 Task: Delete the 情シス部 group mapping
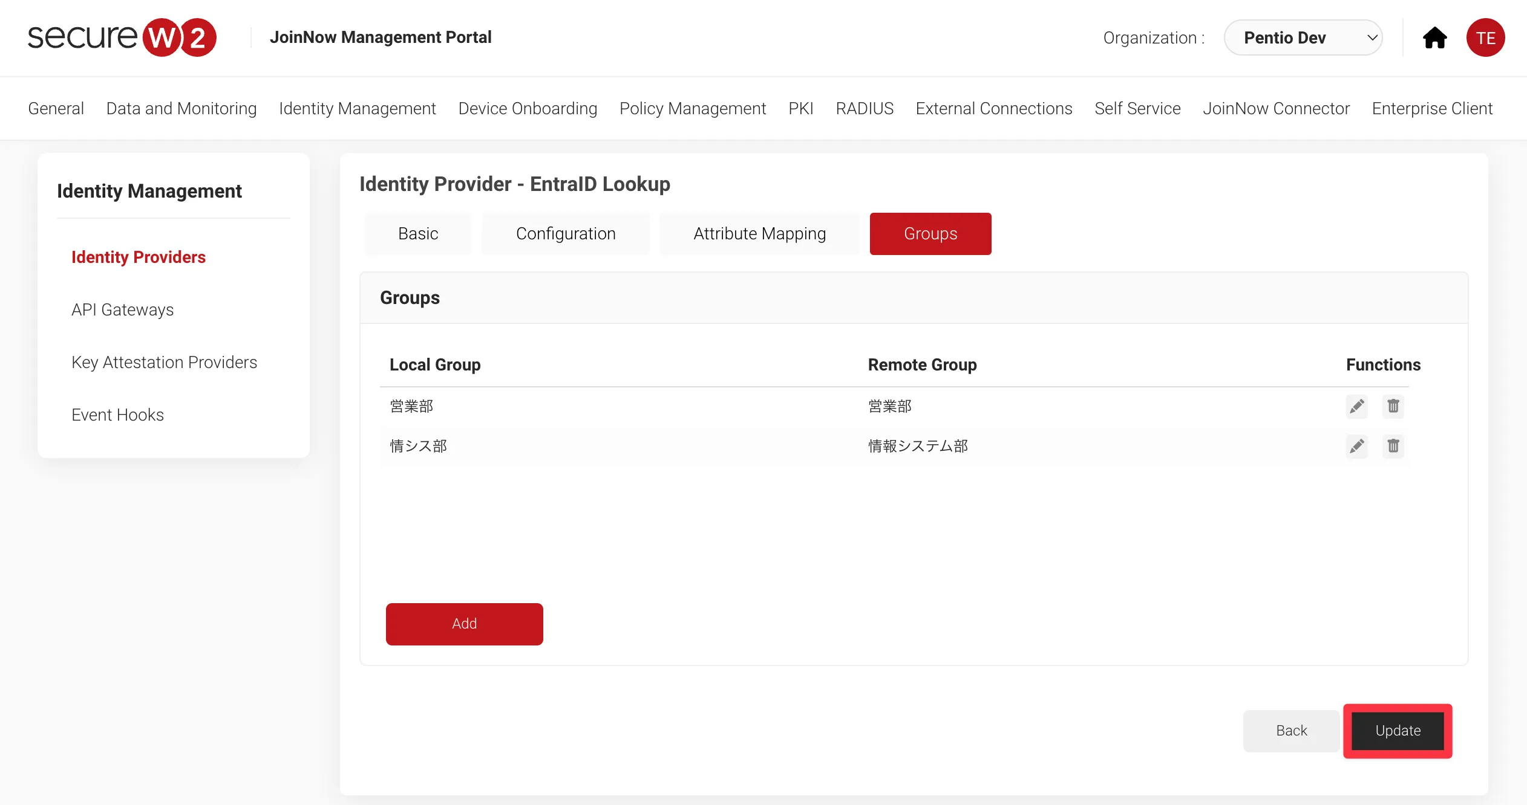tap(1393, 446)
